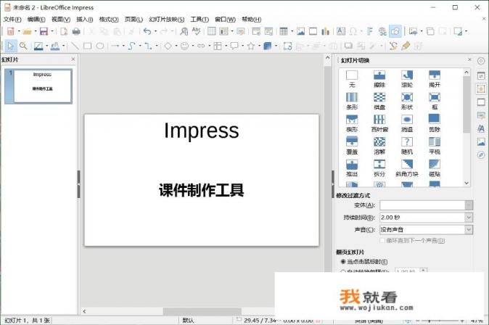
Task: Click the Insert Image icon
Action: point(300,31)
